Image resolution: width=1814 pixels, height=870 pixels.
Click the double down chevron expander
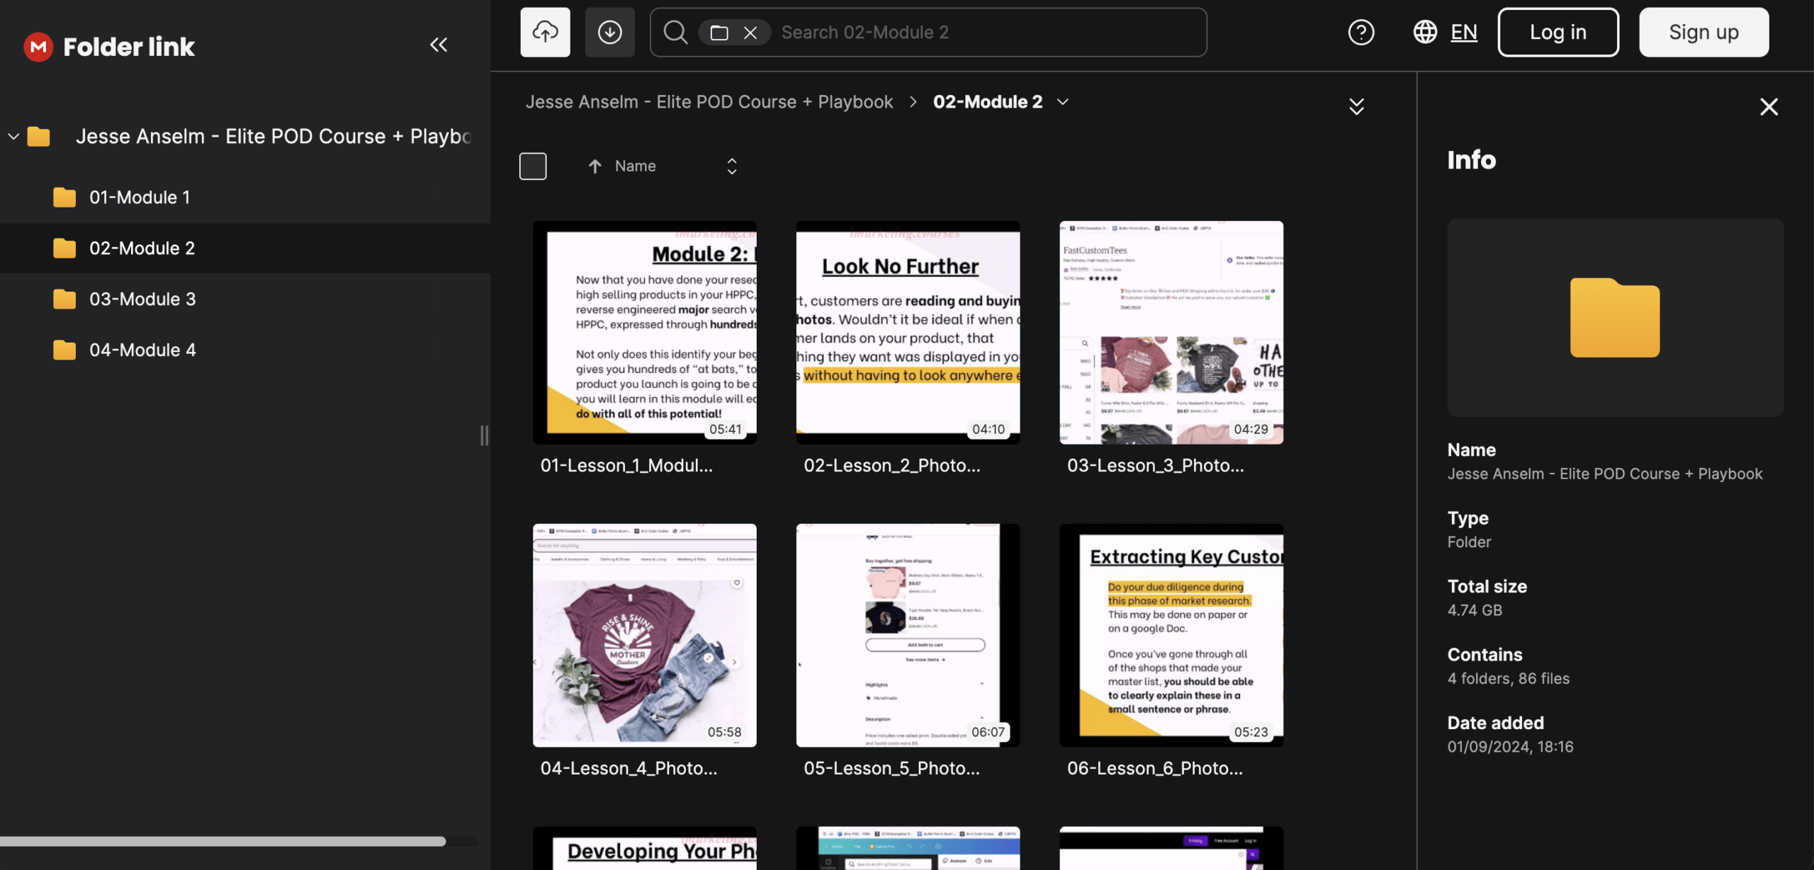point(1356,107)
